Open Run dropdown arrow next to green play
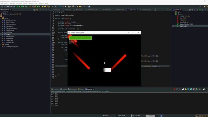 pyautogui.click(x=24, y=6)
